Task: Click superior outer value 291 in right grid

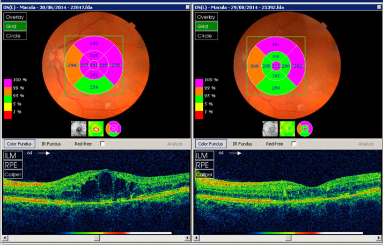Action: point(276,45)
